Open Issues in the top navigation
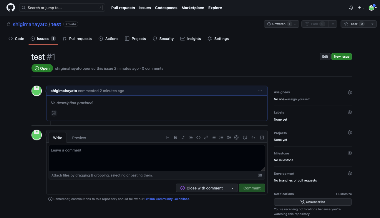Screen dimensions: 380x218 [x=145, y=8]
